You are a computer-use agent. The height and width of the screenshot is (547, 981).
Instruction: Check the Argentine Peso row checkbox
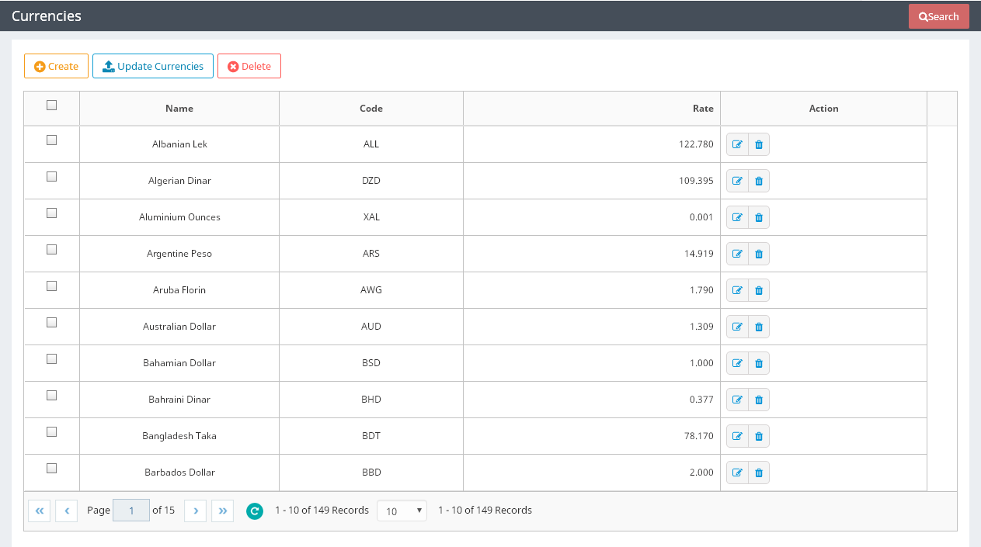coord(51,249)
